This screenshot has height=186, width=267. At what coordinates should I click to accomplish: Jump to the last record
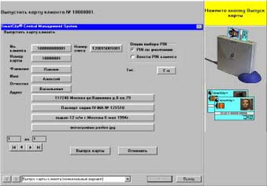[38, 147]
